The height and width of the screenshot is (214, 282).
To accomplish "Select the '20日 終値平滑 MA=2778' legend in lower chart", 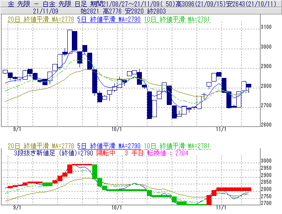I will pos(41,146).
